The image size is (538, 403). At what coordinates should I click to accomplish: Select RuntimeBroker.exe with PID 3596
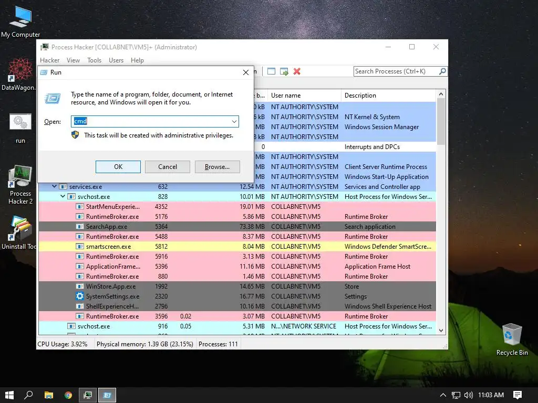tap(237, 316)
